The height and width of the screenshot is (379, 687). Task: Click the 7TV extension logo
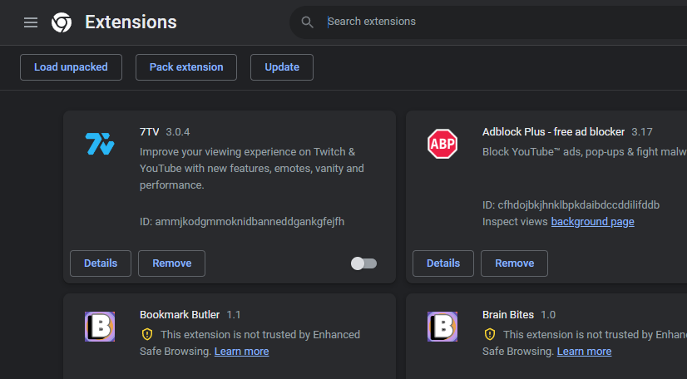100,144
